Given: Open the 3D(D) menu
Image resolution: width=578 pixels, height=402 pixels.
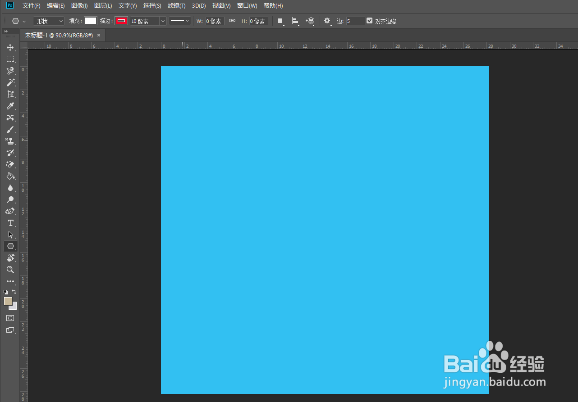Looking at the screenshot, I should click(x=199, y=5).
